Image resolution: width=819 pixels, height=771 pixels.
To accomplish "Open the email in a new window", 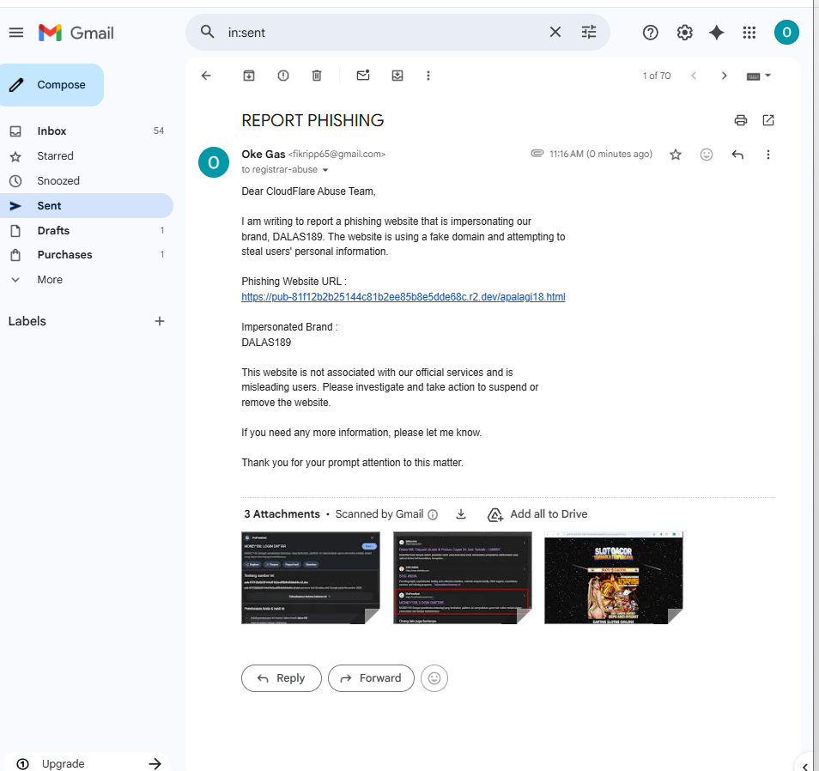I will click(x=767, y=120).
